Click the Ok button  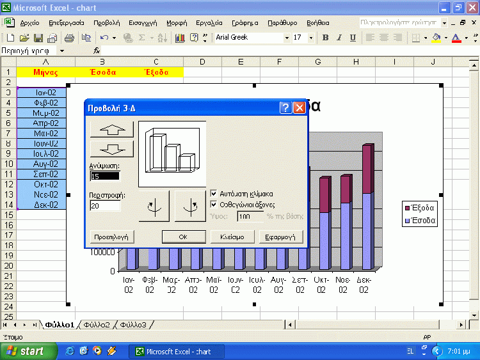[x=184, y=237]
